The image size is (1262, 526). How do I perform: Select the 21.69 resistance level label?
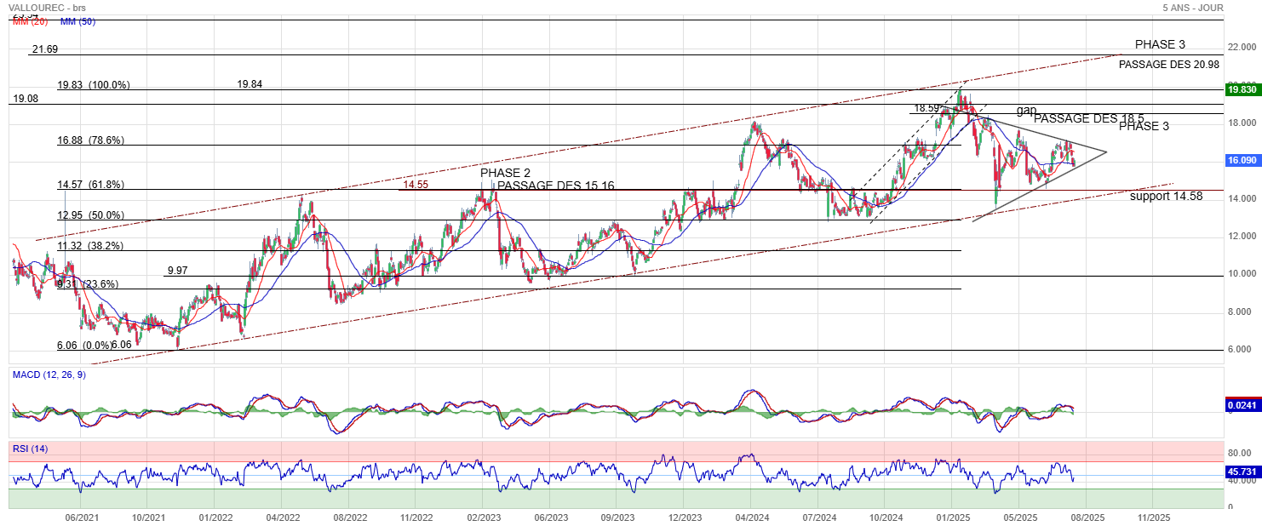click(44, 50)
